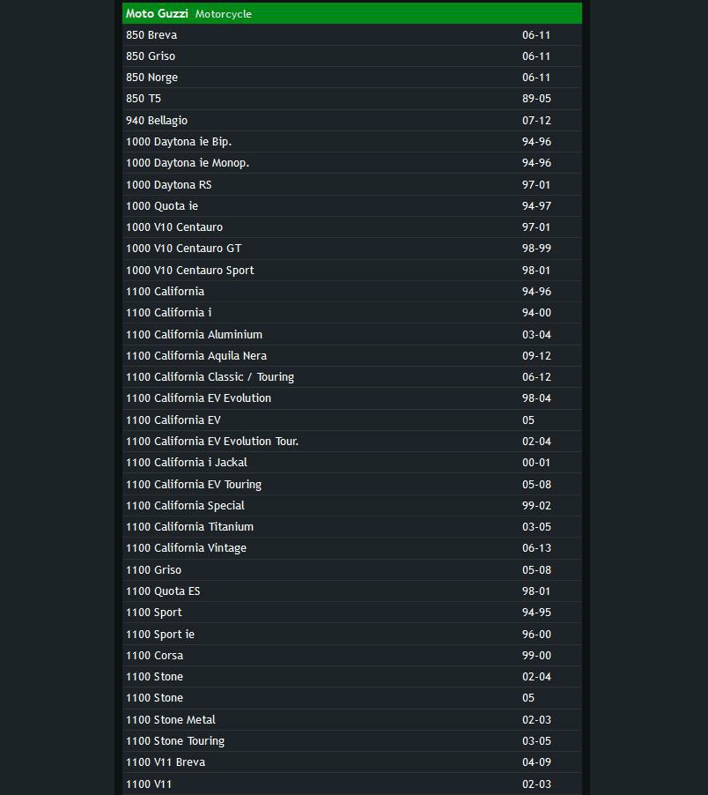Choose 1000 V10 Centauro GT
Screen dimensions: 708x795
(184, 249)
